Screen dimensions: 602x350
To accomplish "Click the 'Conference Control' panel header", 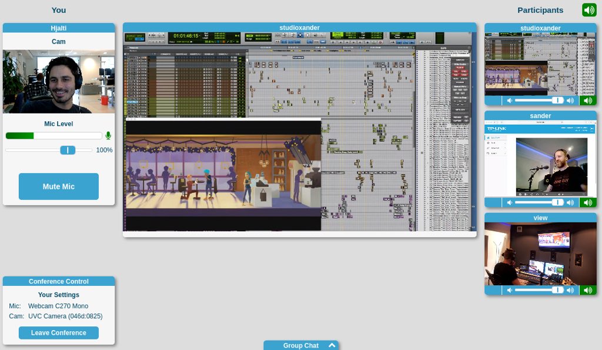I will pyautogui.click(x=59, y=281).
